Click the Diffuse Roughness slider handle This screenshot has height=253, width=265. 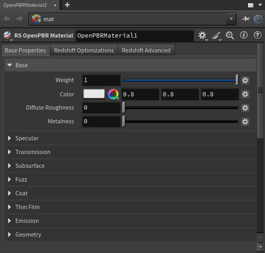pos(124,107)
